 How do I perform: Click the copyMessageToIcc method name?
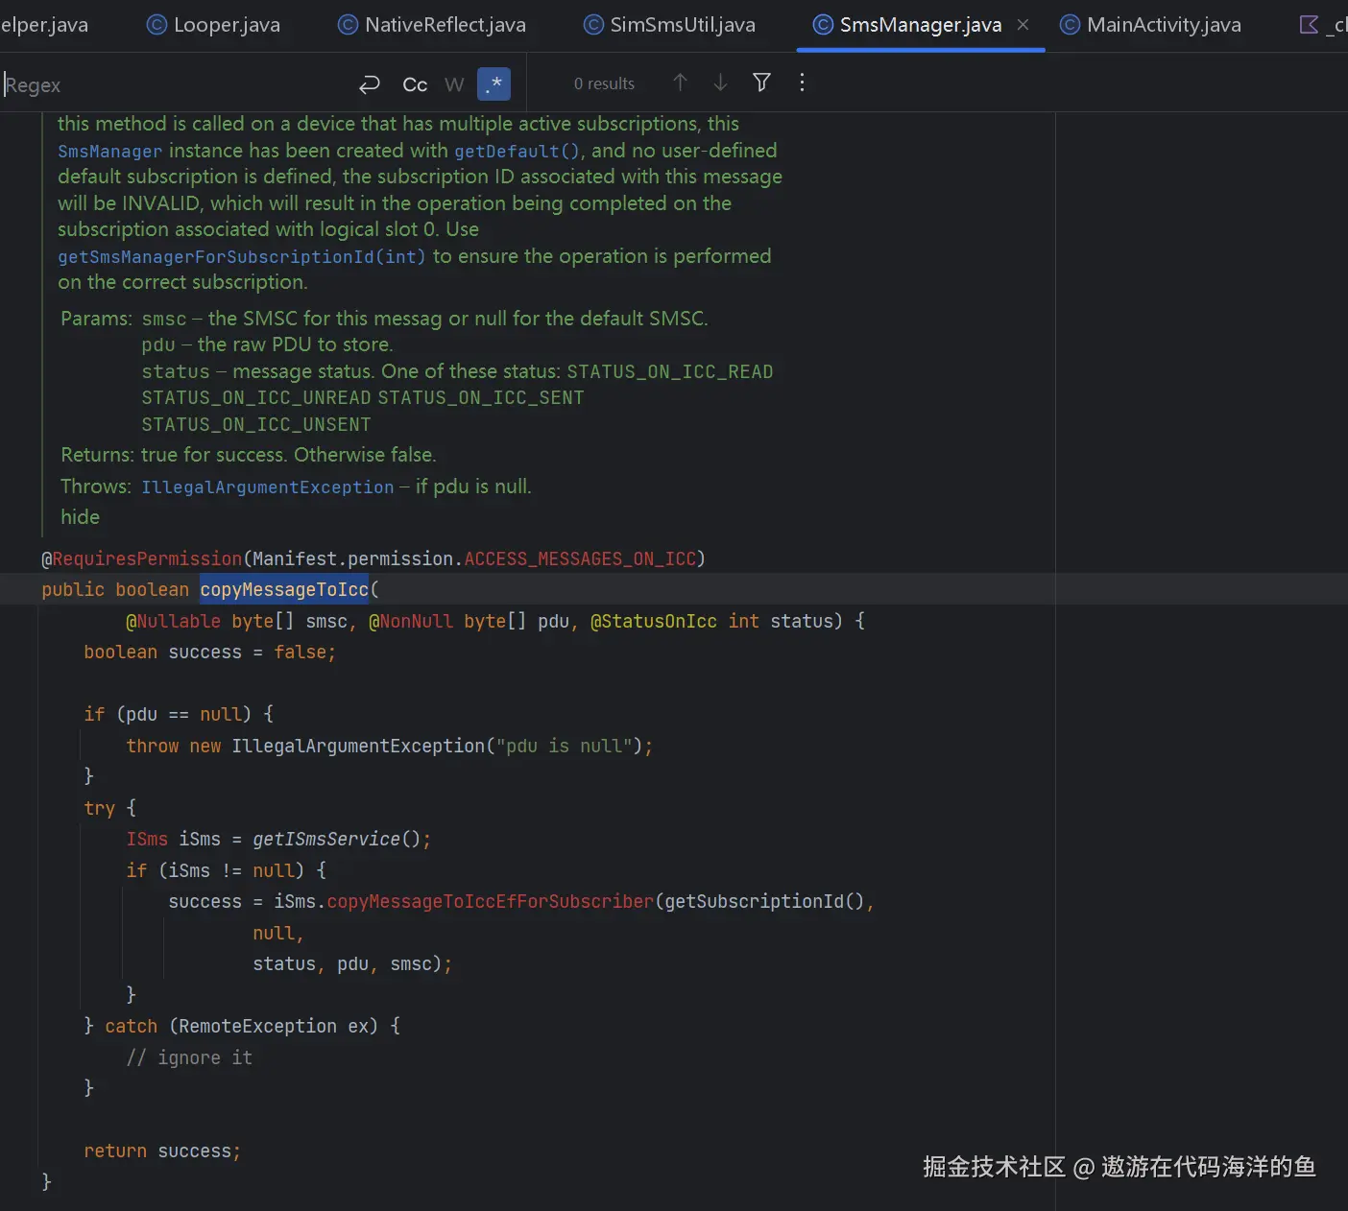coord(284,590)
